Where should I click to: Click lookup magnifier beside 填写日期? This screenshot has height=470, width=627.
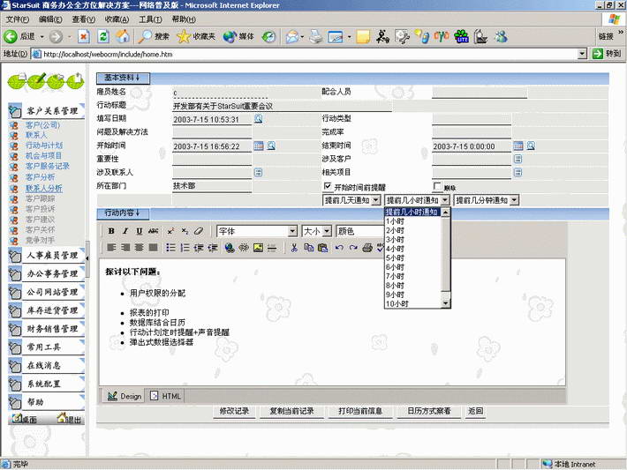[259, 118]
